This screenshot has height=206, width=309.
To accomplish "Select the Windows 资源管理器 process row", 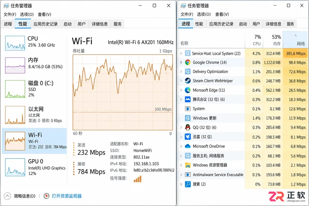I will point(243,165).
